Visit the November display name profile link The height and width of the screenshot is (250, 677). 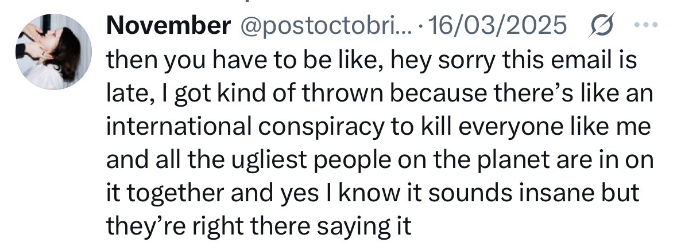[165, 26]
